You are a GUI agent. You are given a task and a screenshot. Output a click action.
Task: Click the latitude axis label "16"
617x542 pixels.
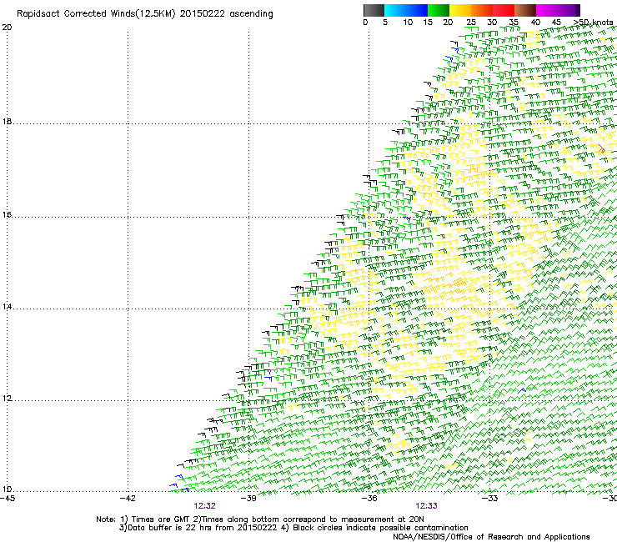click(x=7, y=215)
